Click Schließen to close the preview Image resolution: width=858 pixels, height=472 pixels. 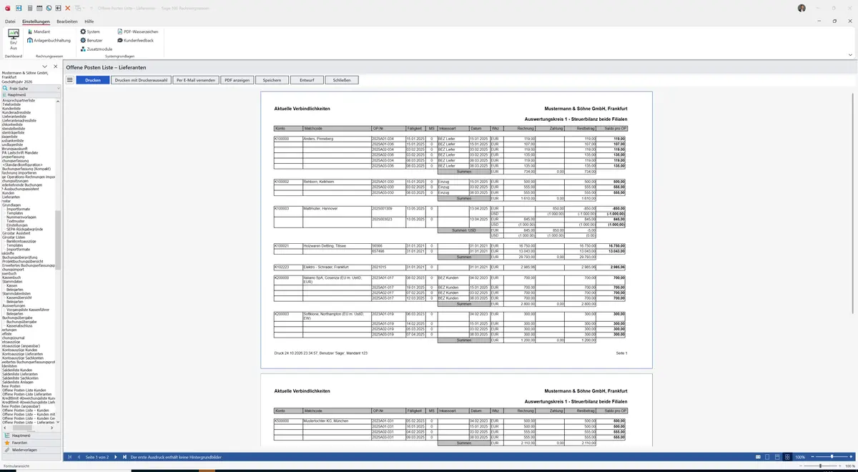click(x=342, y=80)
